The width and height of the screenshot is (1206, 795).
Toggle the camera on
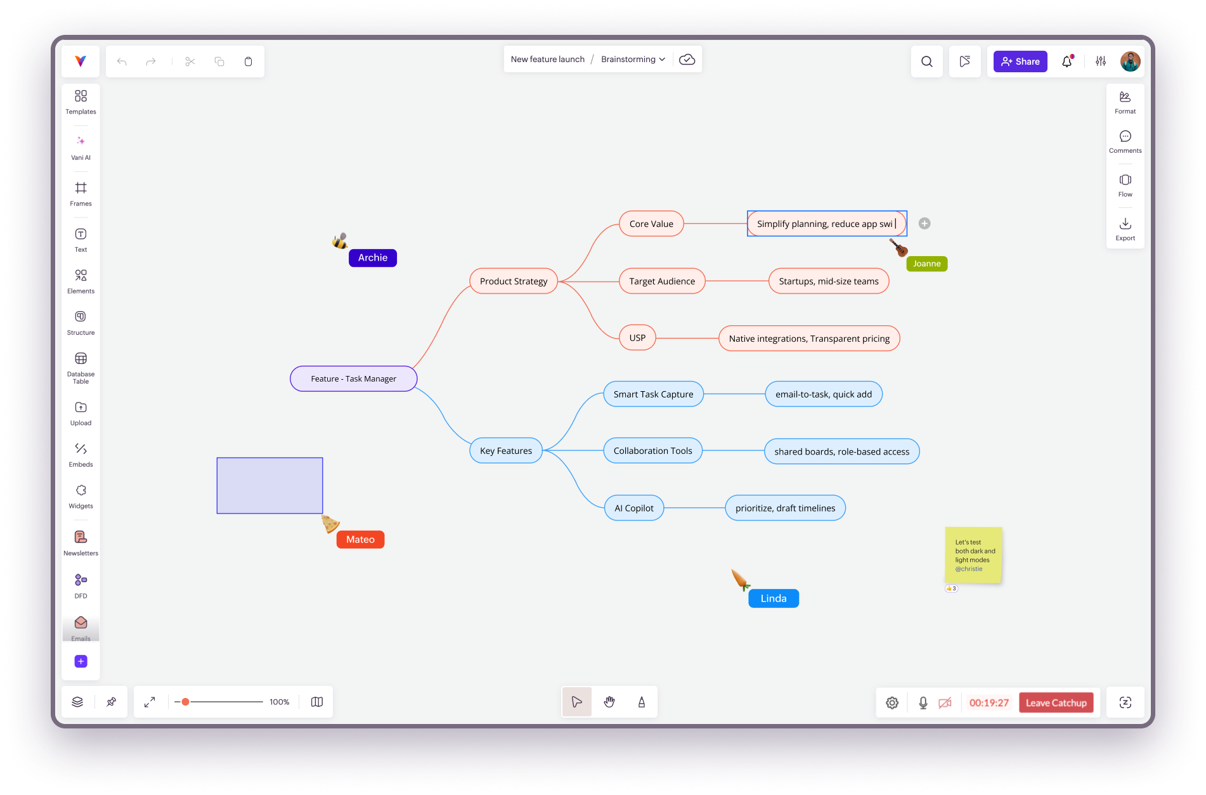click(945, 702)
